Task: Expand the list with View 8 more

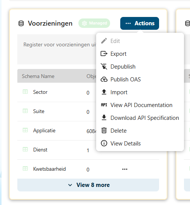Action: pyautogui.click(x=88, y=185)
